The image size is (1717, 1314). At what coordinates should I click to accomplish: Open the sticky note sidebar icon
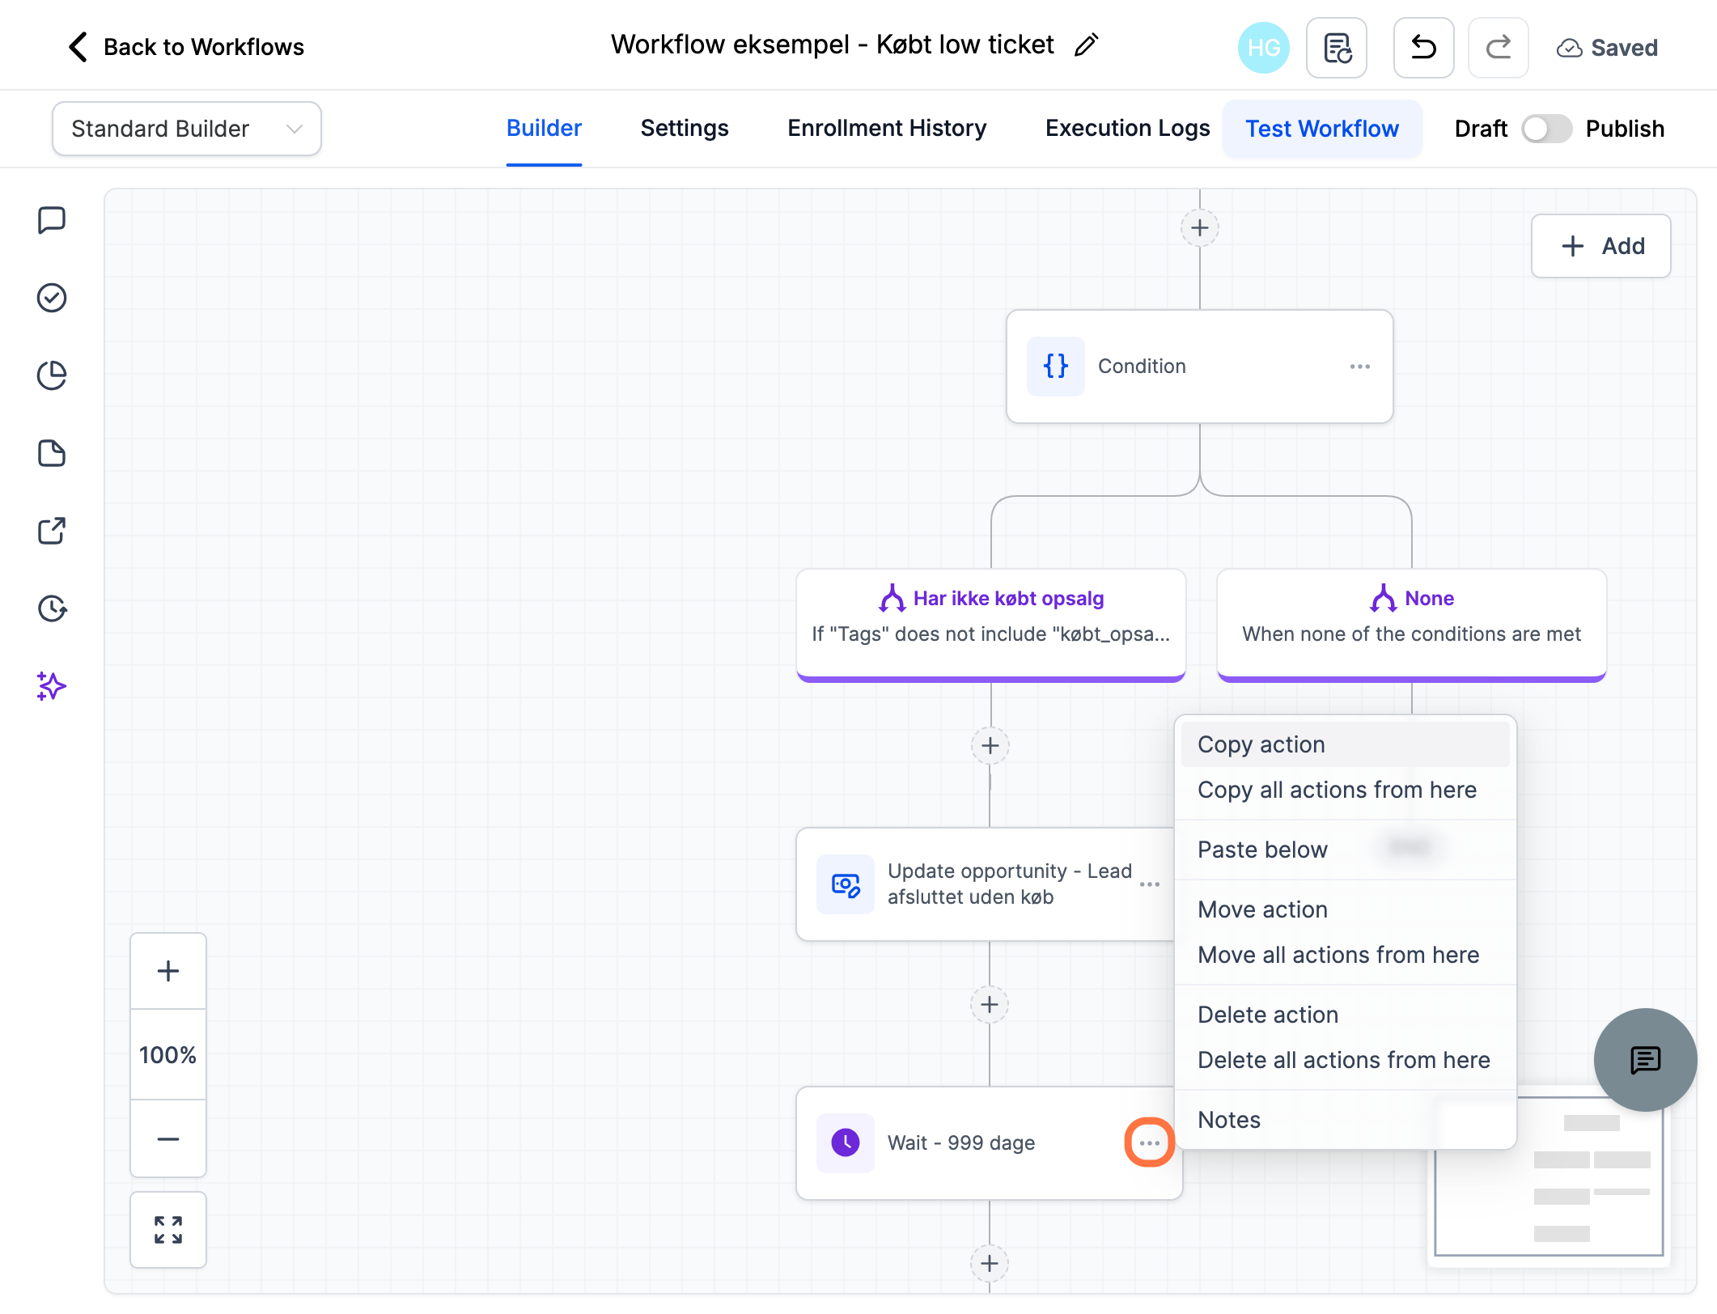52,453
